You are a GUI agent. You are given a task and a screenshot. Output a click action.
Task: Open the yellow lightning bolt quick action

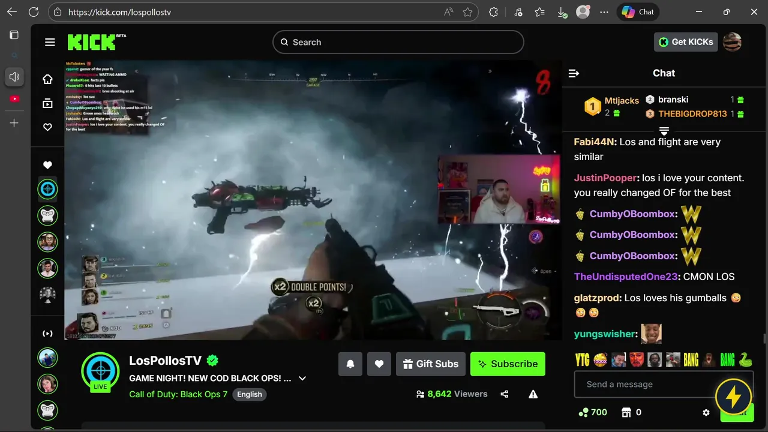pos(734,397)
